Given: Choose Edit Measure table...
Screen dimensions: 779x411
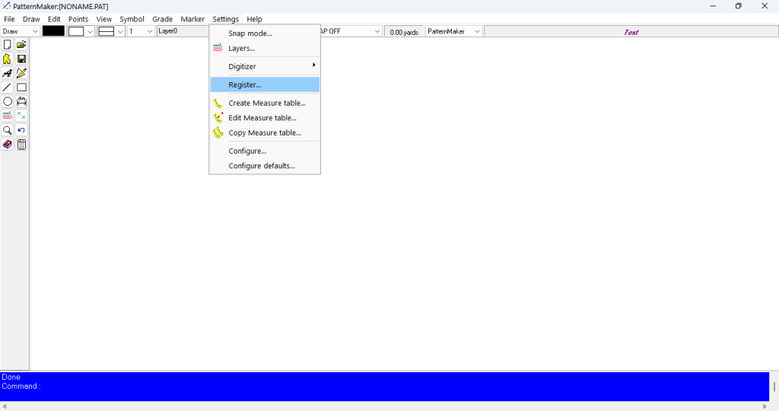Looking at the screenshot, I should [x=265, y=118].
